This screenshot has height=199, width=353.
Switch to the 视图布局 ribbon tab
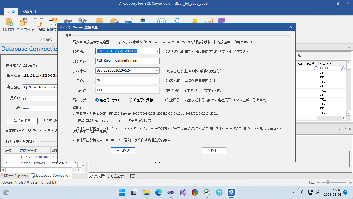click(x=29, y=11)
